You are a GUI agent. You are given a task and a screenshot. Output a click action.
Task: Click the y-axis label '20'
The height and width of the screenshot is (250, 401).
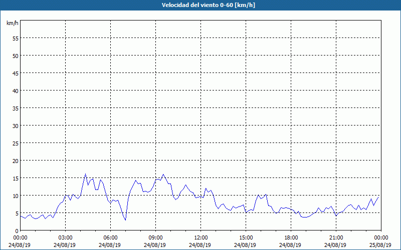coord(16,160)
